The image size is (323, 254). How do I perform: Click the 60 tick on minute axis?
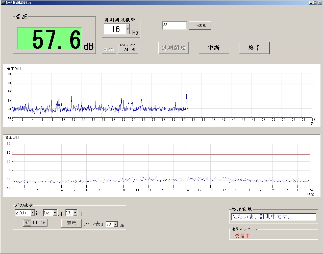[313, 120]
